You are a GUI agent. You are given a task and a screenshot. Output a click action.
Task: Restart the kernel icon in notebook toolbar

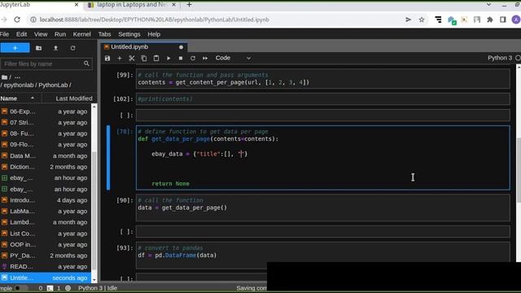pos(193,58)
